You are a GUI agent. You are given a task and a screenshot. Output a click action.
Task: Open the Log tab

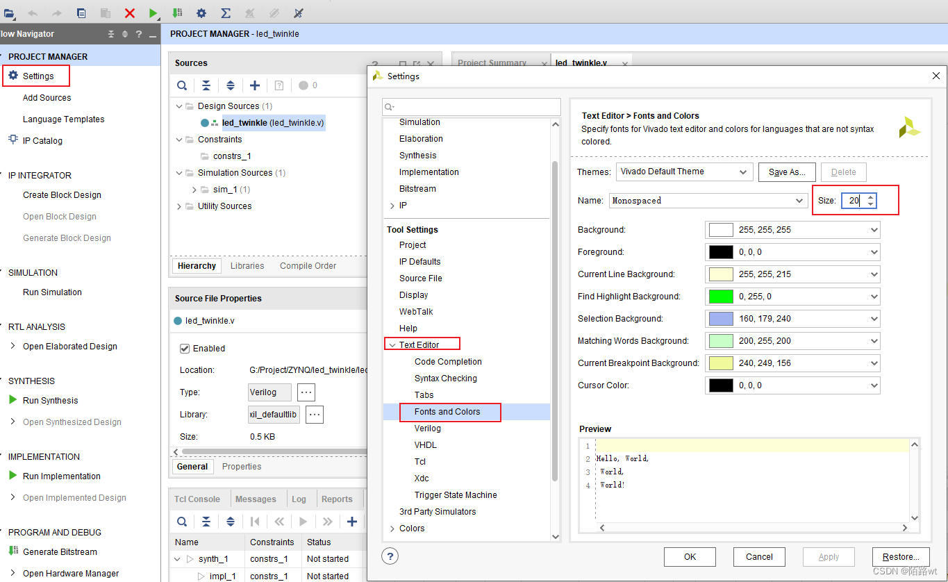(x=299, y=499)
